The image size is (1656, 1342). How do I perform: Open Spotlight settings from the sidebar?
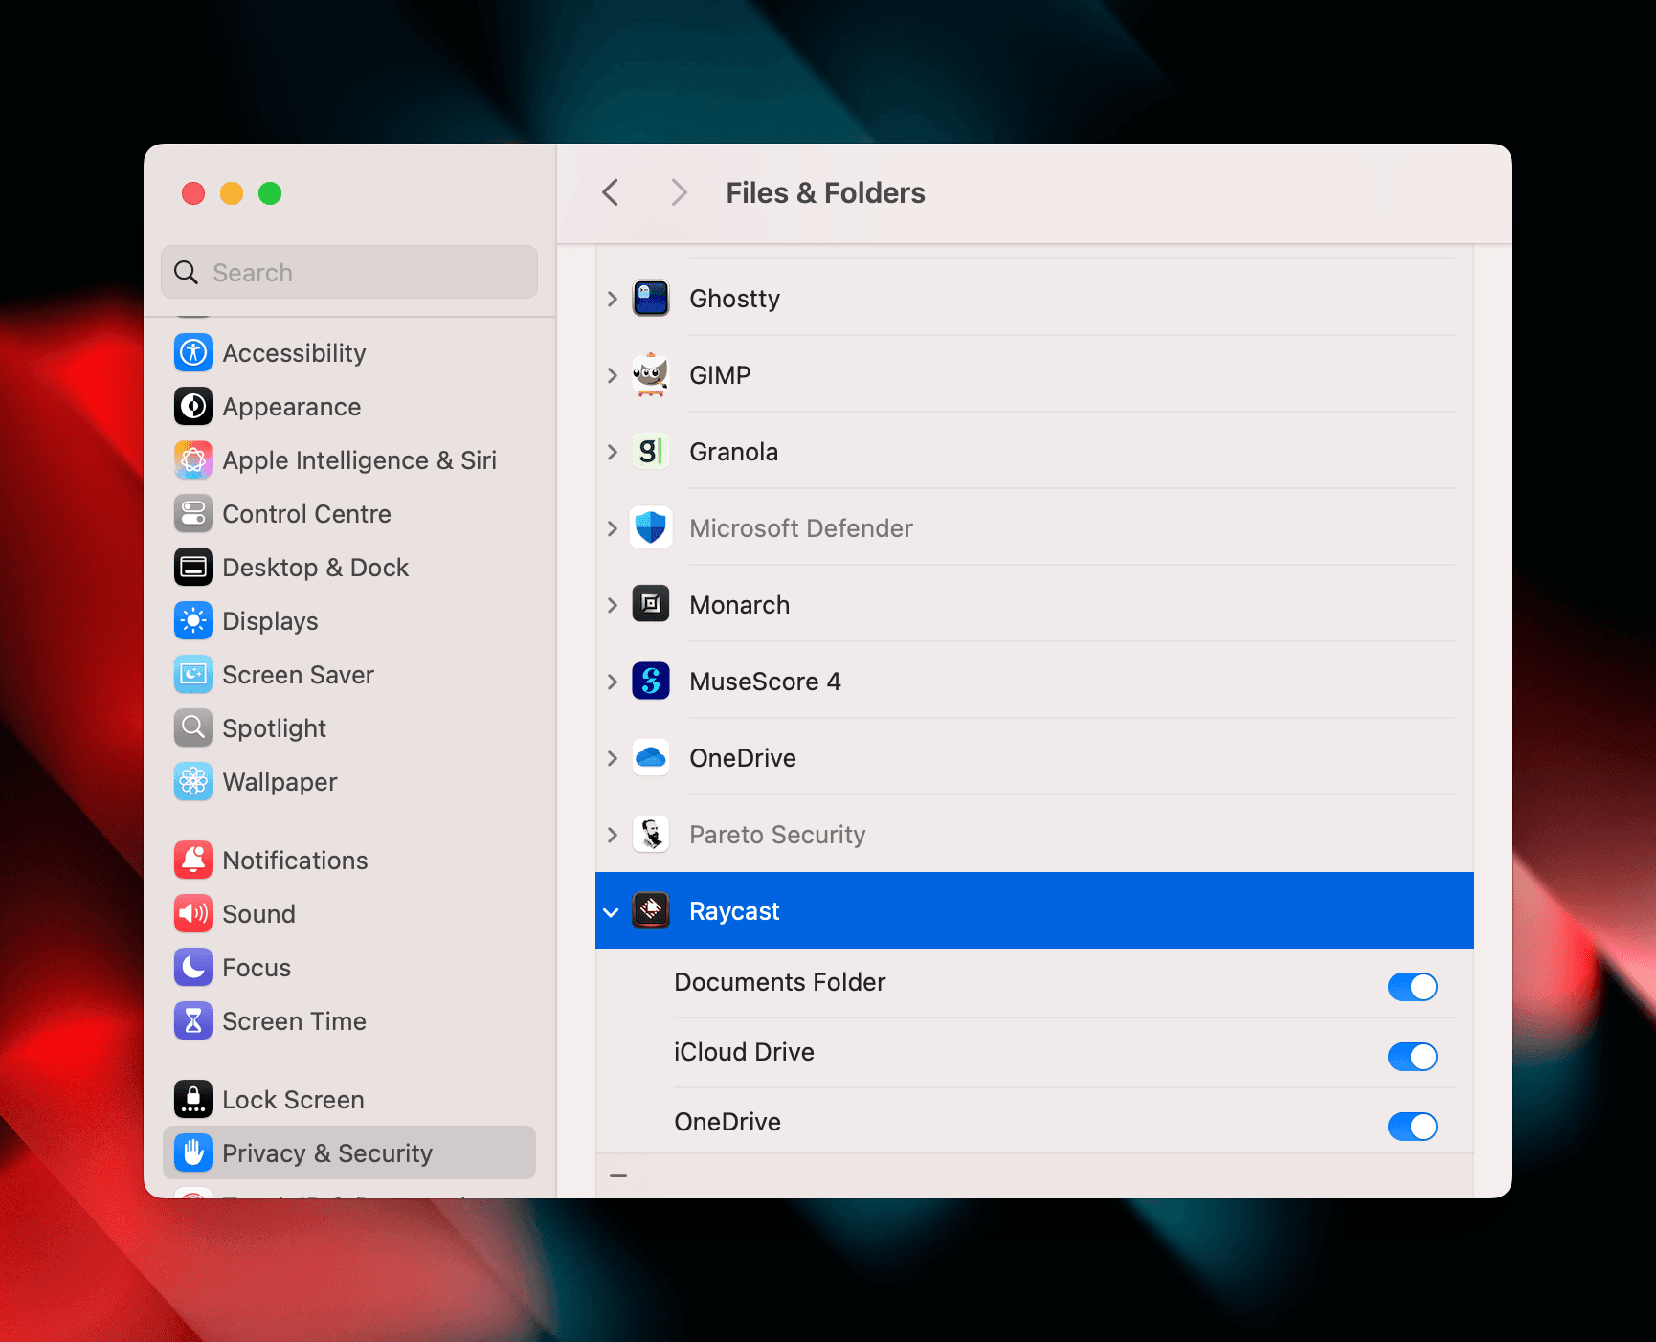coord(274,727)
